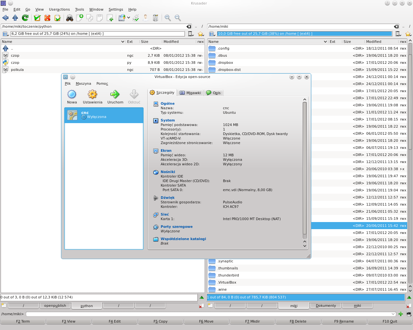Click the Odrzuć discard icon
Viewport: 413px width, 330px height.
134,97
